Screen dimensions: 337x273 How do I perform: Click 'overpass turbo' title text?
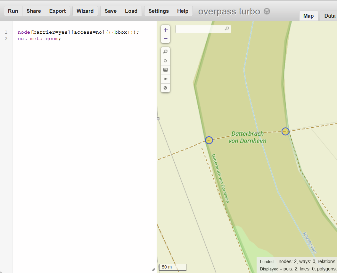229,12
